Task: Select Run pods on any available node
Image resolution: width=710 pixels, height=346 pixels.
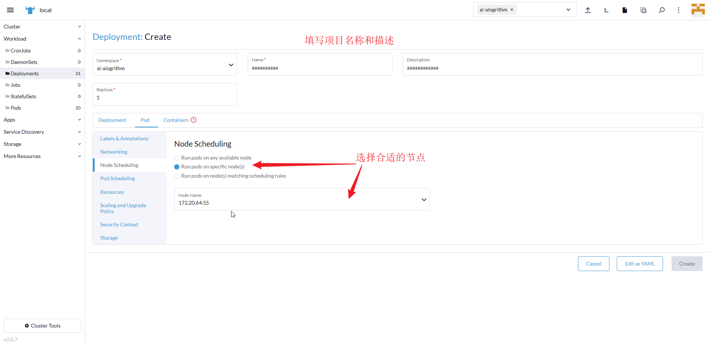Action: point(177,158)
